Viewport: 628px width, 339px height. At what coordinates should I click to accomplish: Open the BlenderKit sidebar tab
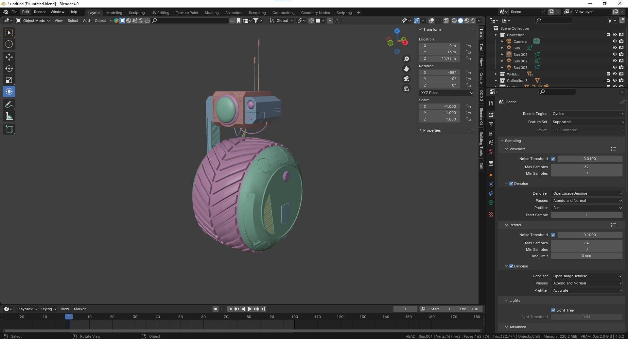(x=481, y=117)
